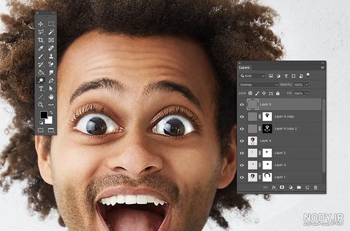Select the Smudge tool

click(x=51, y=72)
